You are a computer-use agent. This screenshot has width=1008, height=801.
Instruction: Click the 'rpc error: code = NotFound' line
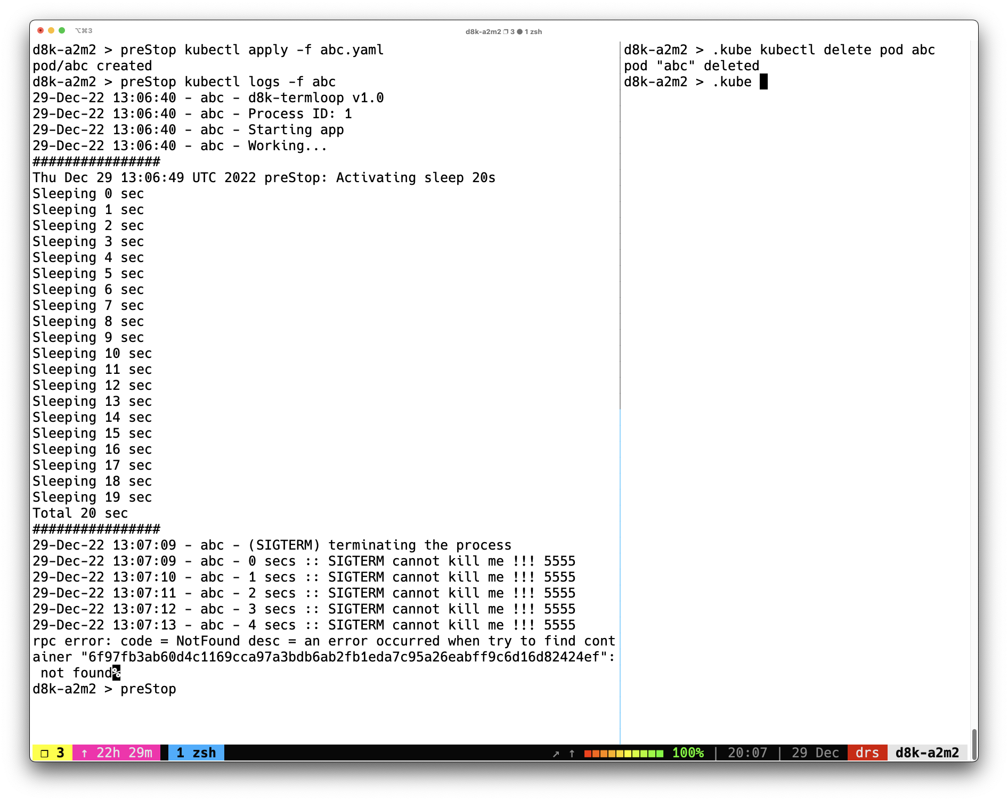click(x=324, y=641)
